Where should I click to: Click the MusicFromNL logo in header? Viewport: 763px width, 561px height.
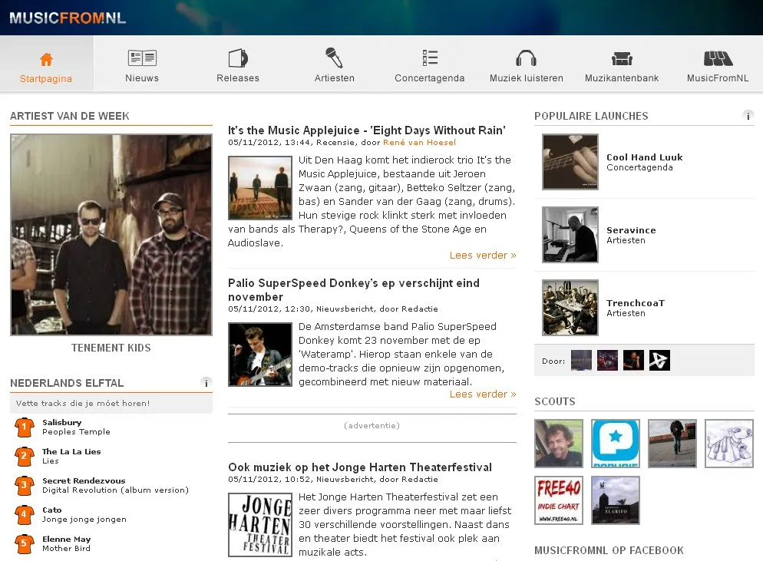tap(68, 18)
